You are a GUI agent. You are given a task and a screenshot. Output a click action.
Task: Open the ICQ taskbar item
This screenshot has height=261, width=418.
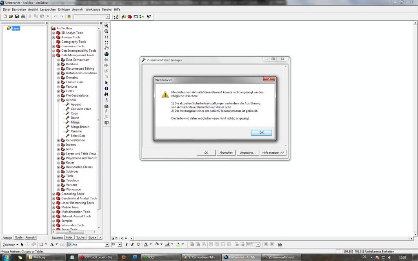pyautogui.click(x=161, y=257)
